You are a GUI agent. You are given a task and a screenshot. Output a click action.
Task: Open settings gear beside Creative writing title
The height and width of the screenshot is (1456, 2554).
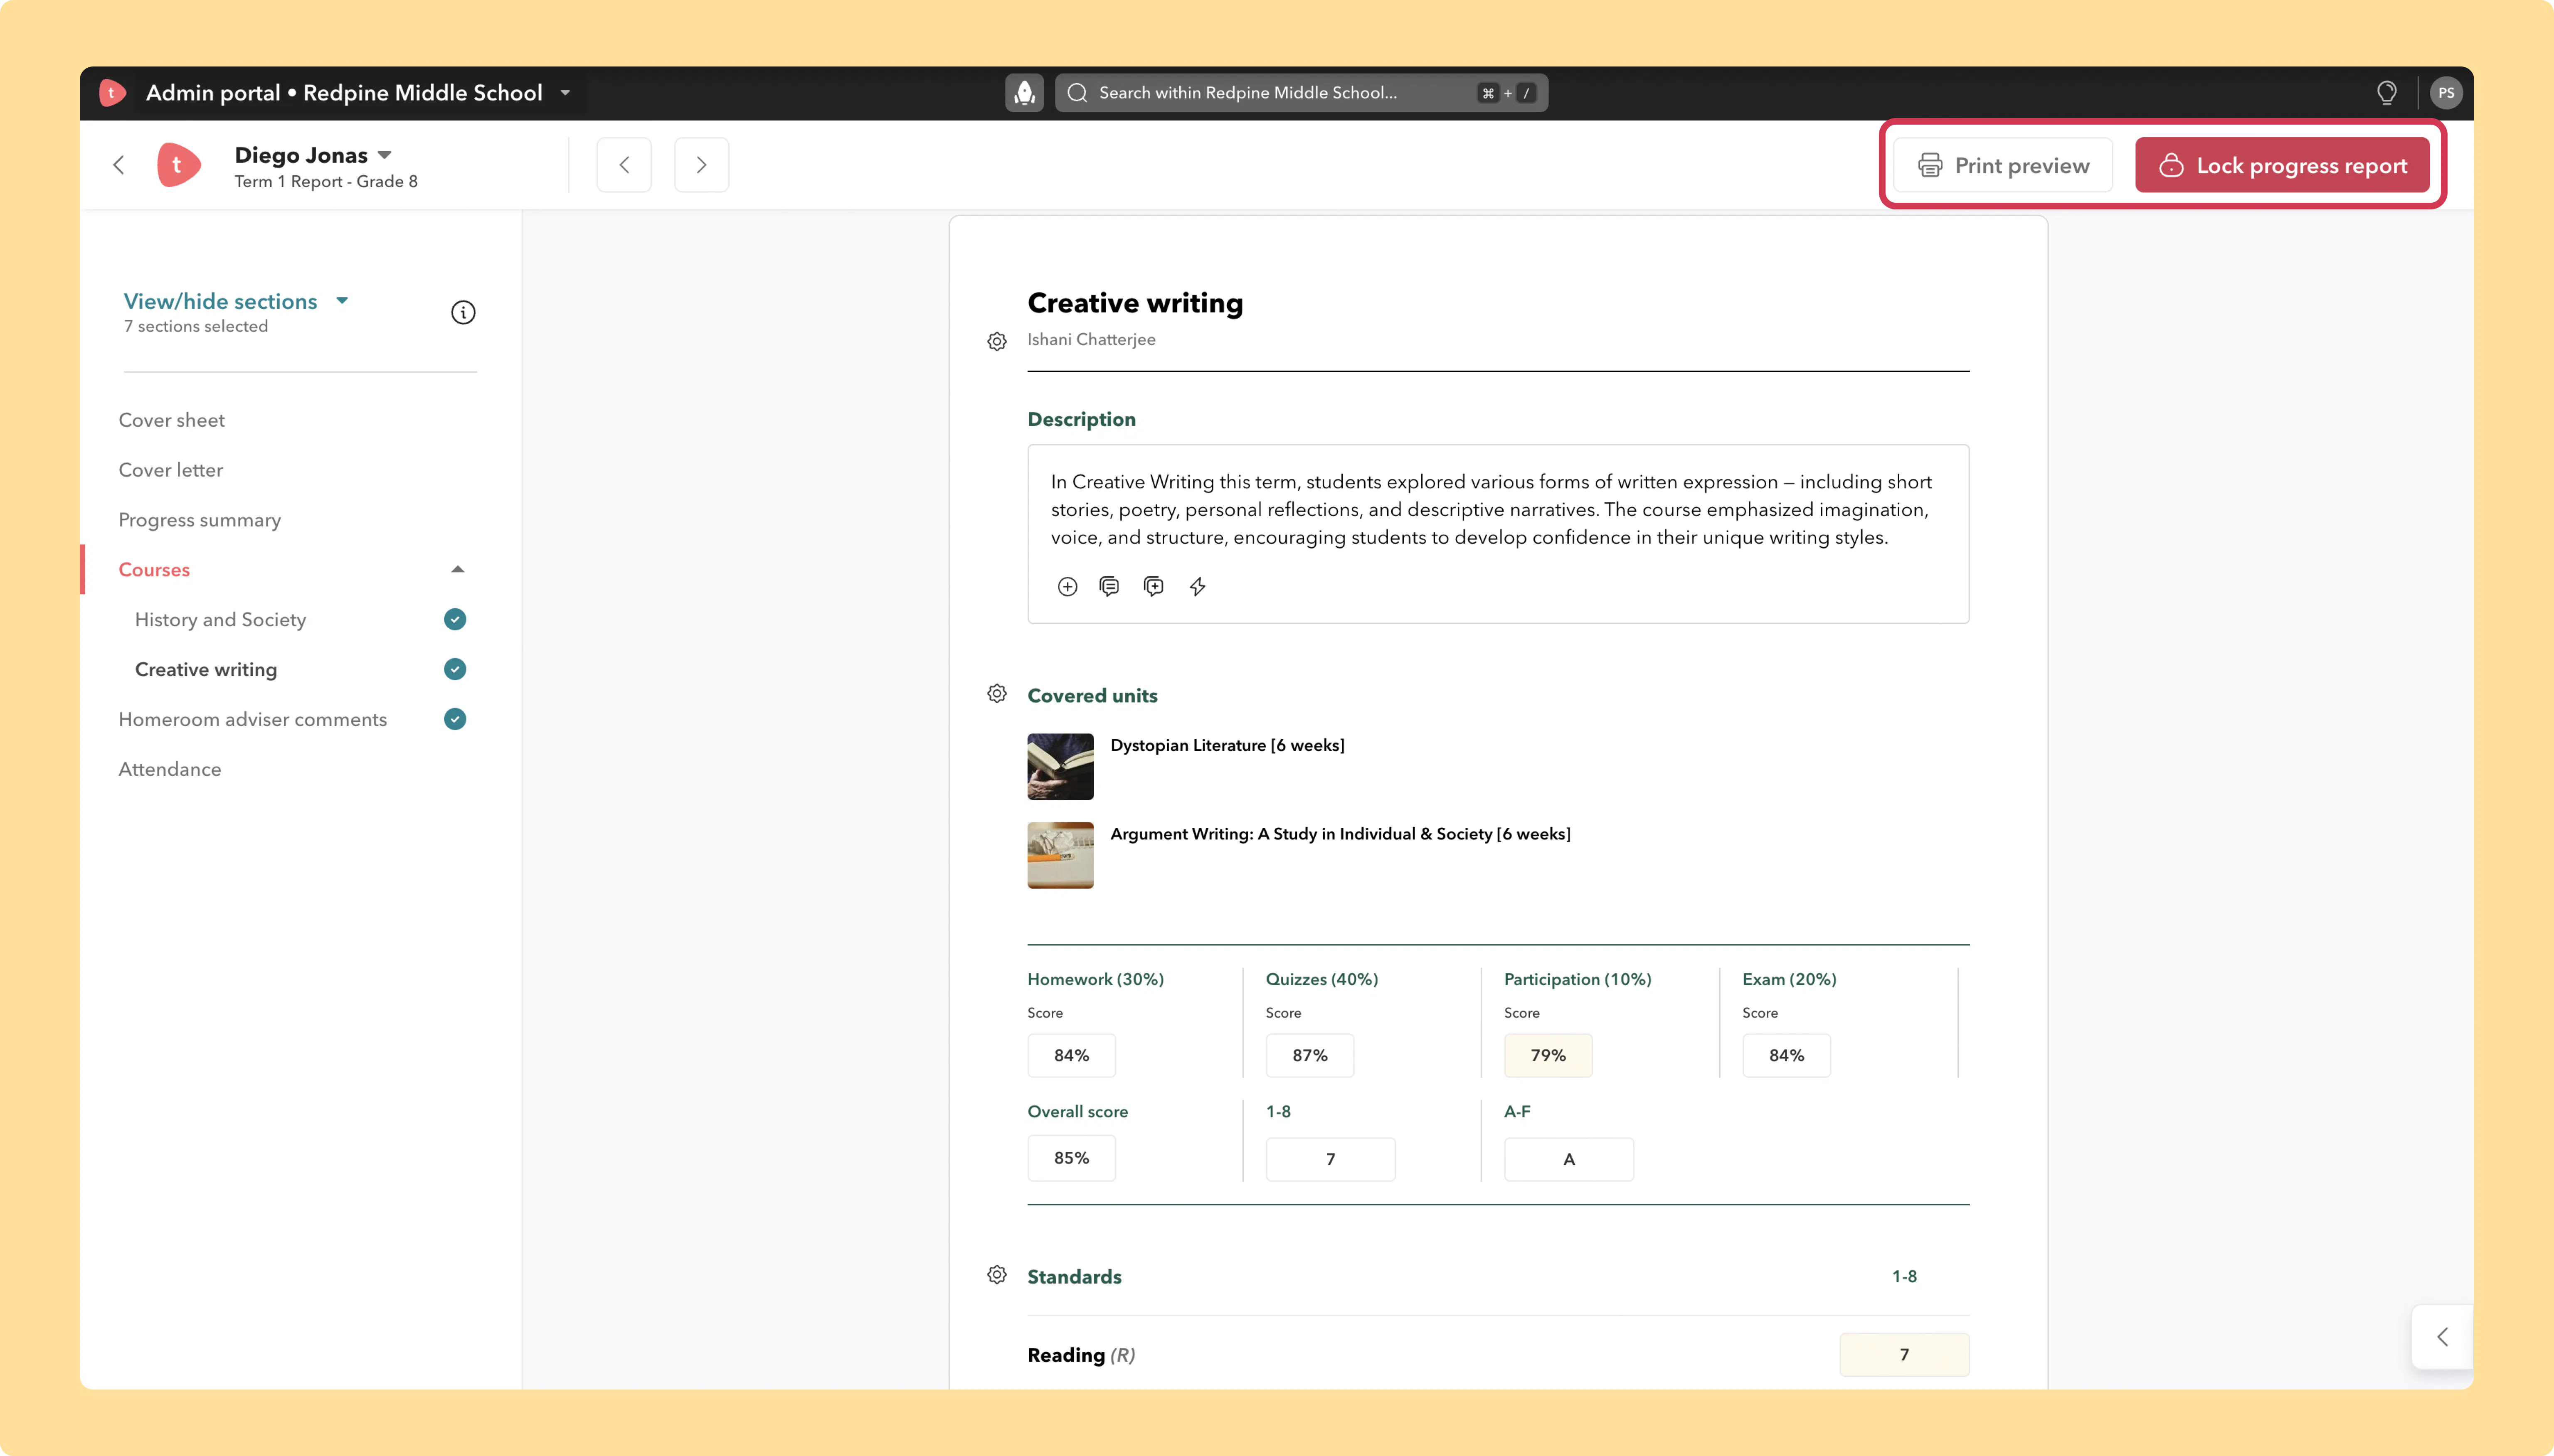click(997, 342)
